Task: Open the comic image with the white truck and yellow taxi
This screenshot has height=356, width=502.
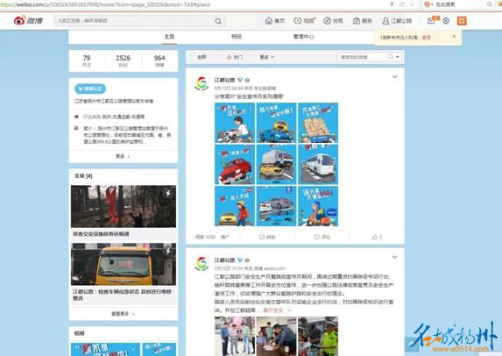Action: [x=276, y=164]
